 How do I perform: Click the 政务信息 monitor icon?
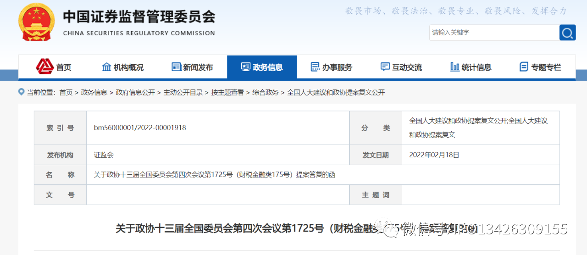(x=246, y=67)
